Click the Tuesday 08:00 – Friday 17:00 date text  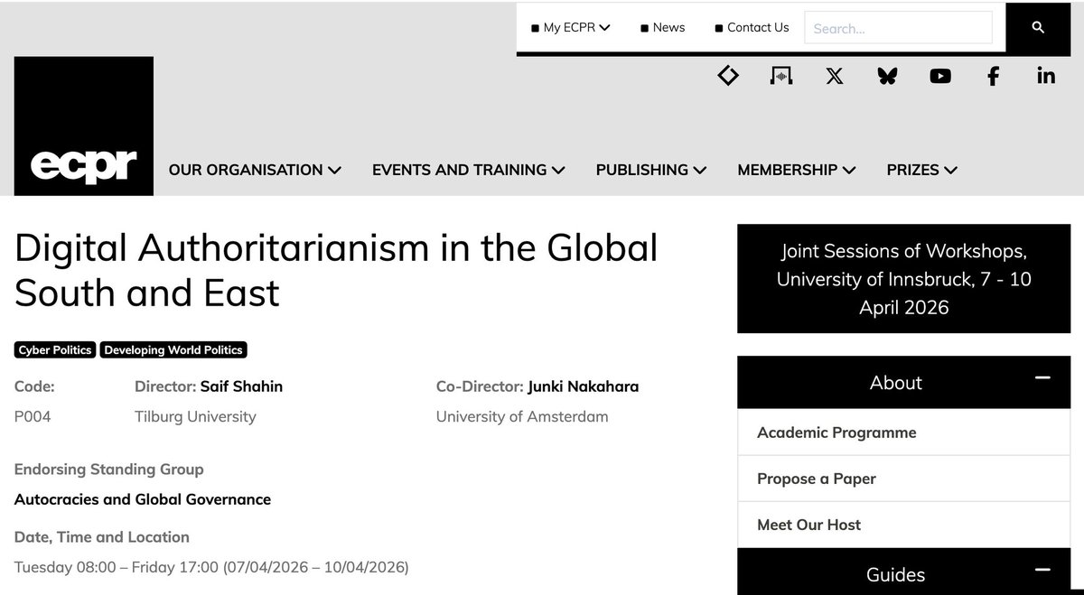click(211, 567)
